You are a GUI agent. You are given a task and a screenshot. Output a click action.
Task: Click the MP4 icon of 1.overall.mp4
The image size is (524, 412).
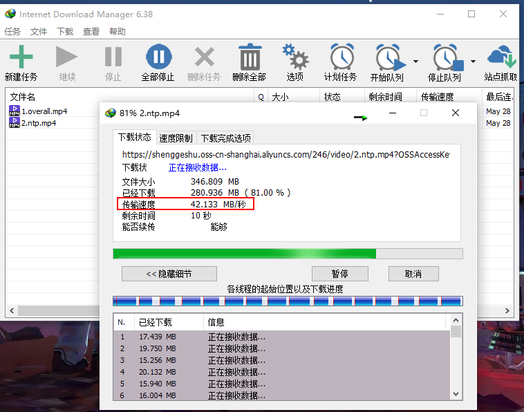15,111
